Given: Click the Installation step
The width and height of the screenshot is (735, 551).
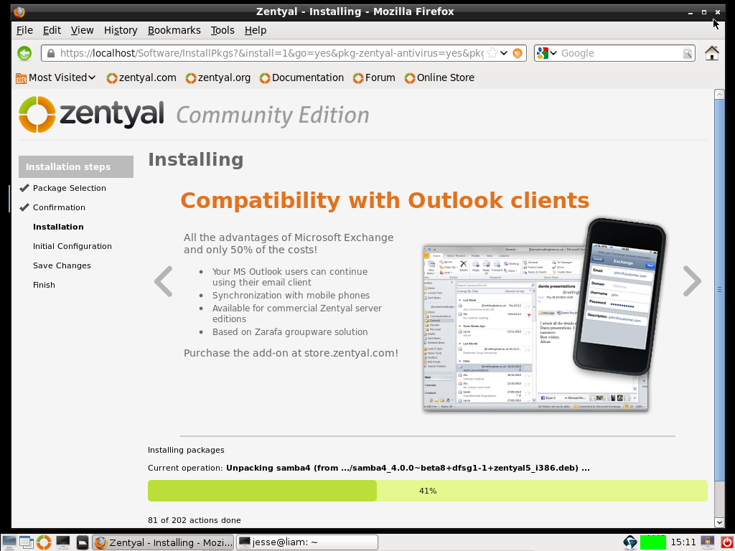Looking at the screenshot, I should pos(58,227).
